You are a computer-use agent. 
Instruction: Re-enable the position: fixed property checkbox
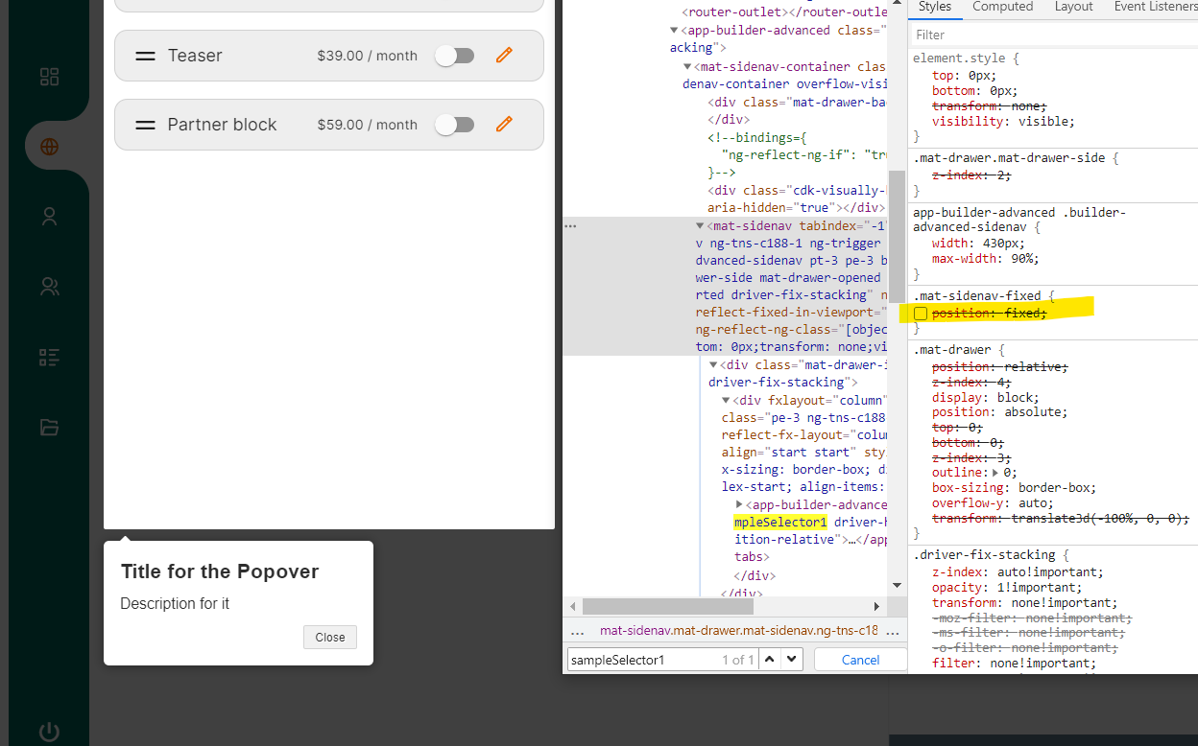click(x=922, y=313)
